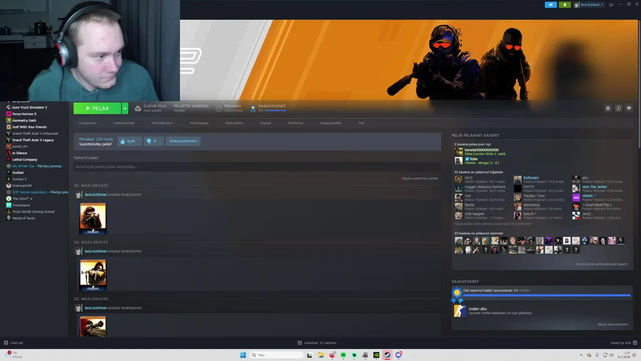Click the Saavutukset ribbon icon
Screen dimensions: 641x361
(253, 108)
